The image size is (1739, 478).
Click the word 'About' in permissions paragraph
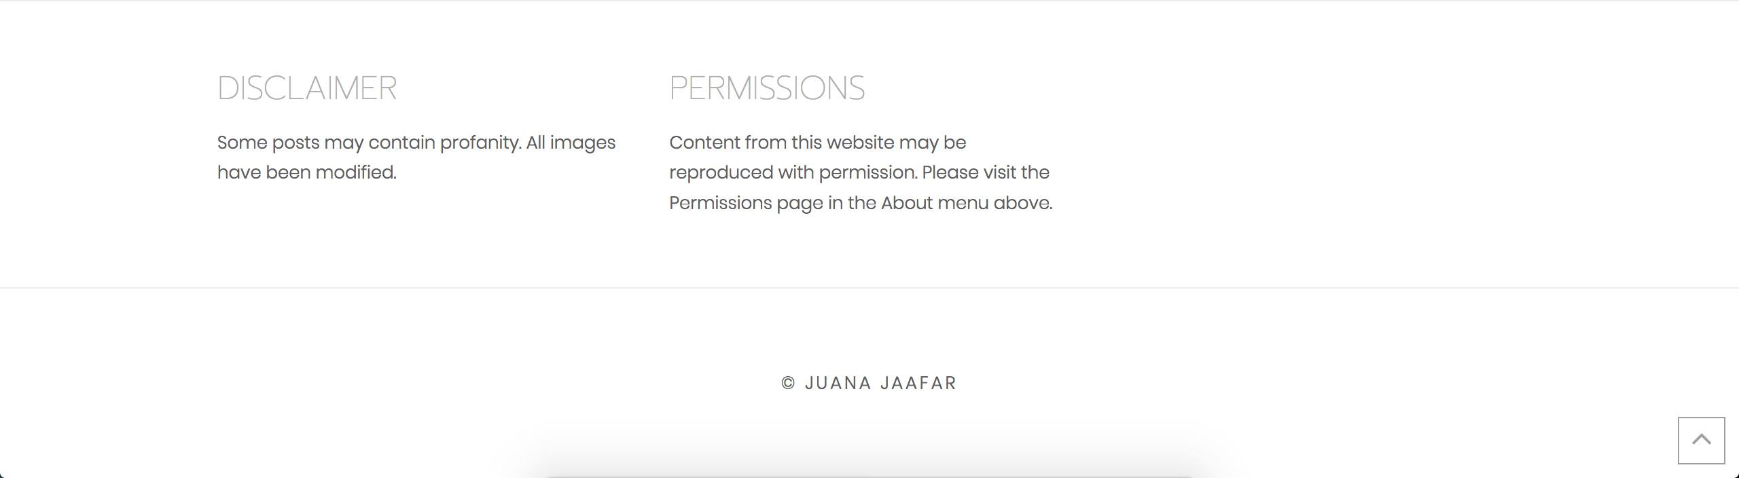click(907, 203)
